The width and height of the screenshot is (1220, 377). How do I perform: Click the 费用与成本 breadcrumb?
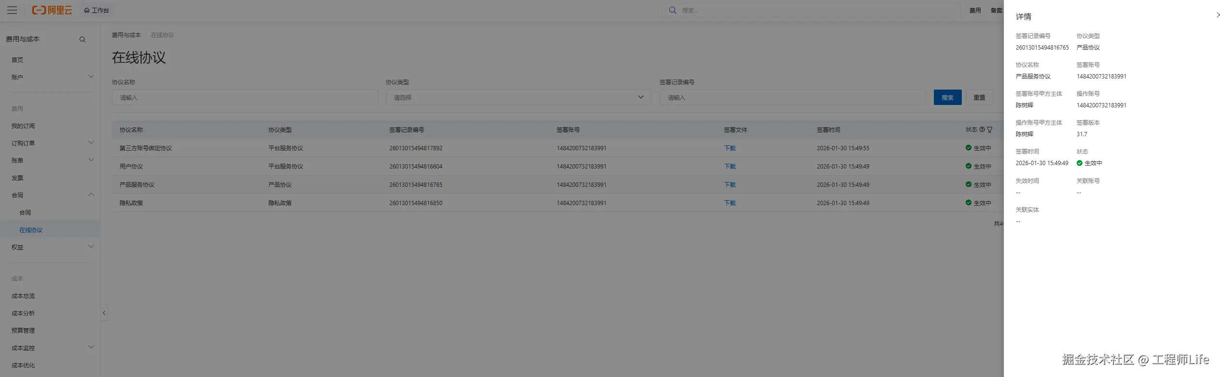126,35
